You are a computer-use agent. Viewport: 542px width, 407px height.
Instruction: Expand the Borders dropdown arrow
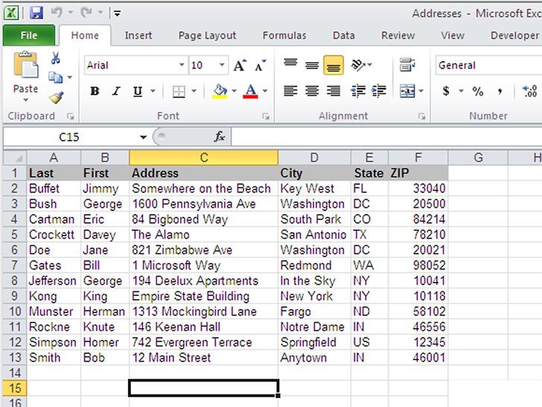pyautogui.click(x=194, y=92)
